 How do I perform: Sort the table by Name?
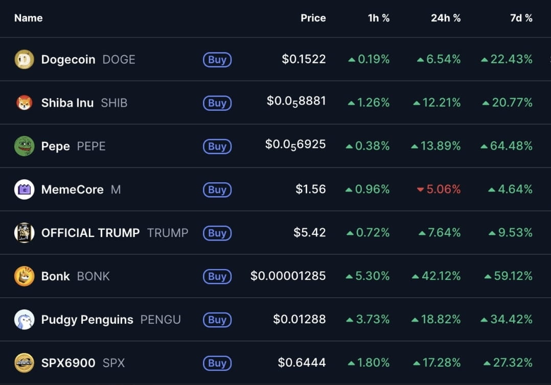click(x=28, y=18)
